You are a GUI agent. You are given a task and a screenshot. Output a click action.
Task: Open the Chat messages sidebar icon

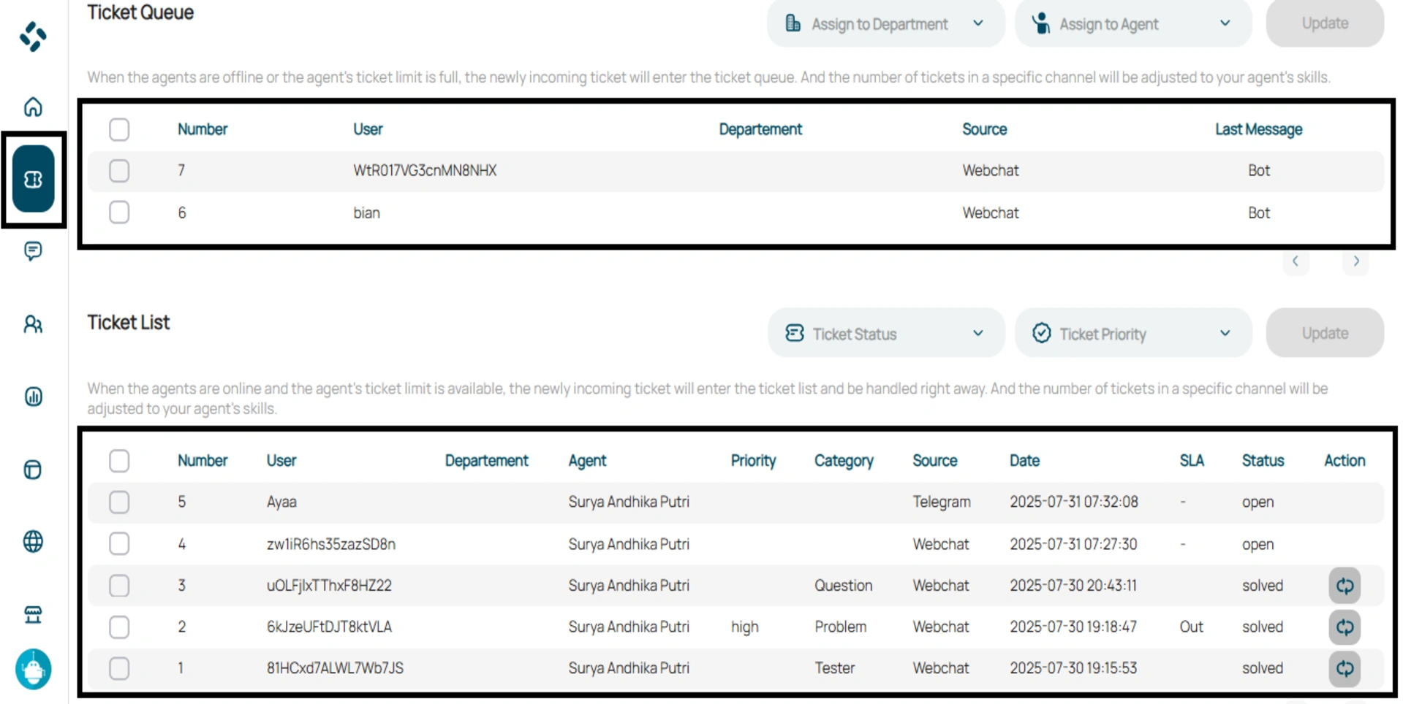tap(33, 251)
